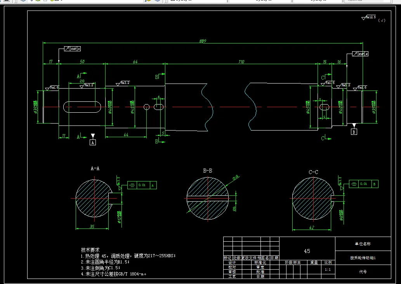
Task: Click the 技术要求 heading text
Action: coord(90,250)
